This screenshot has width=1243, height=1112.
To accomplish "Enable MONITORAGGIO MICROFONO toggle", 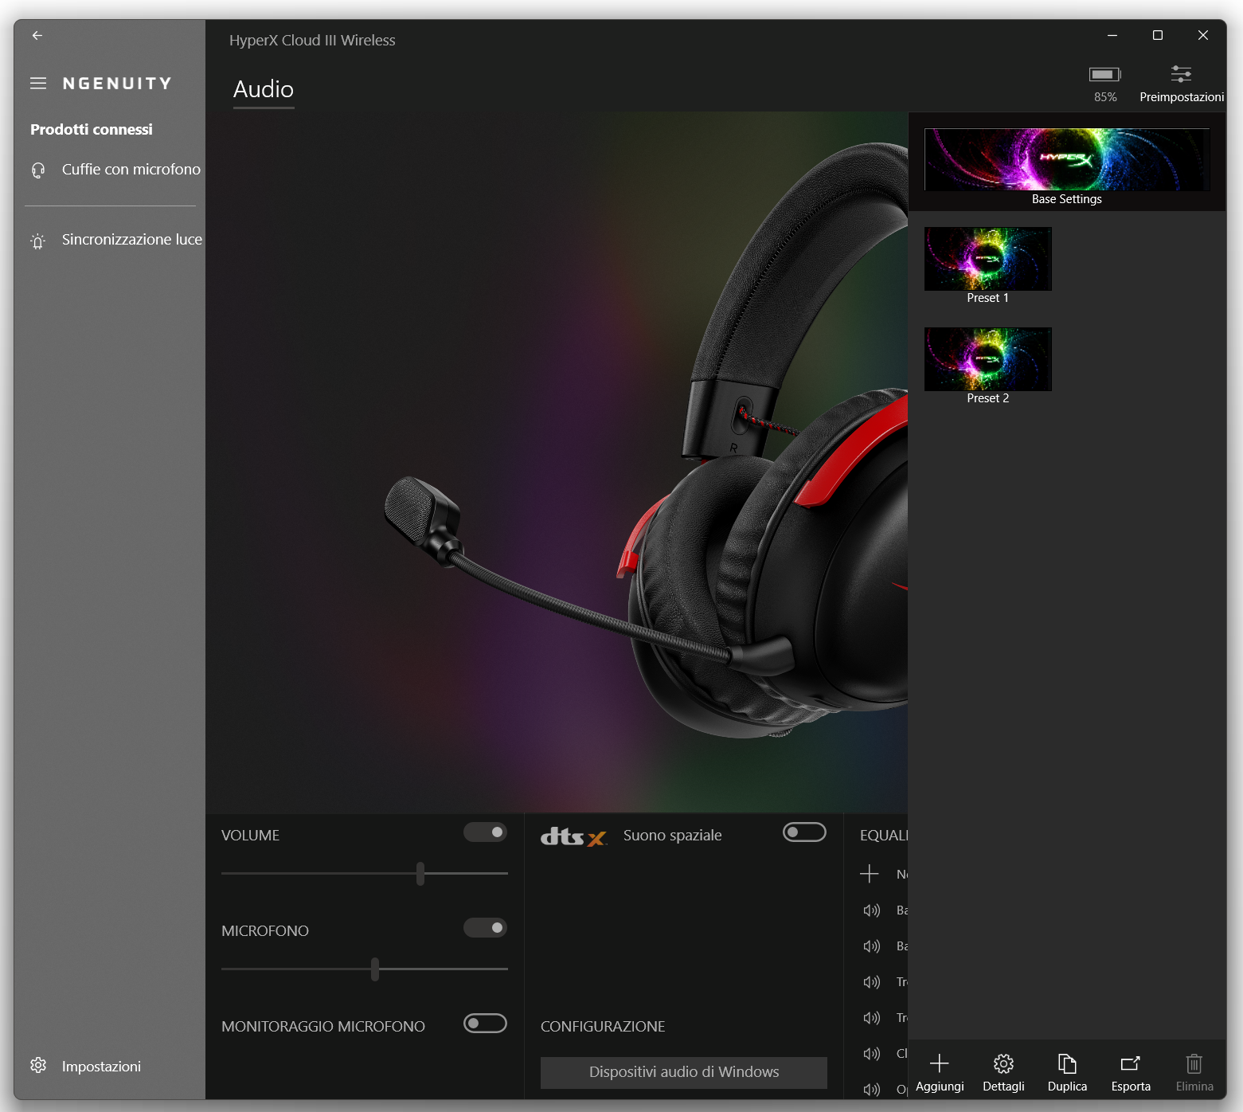I will coord(485,1024).
